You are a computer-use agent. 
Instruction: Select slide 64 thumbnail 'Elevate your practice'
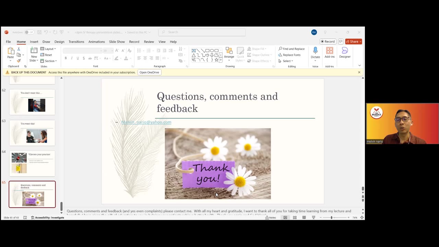pyautogui.click(x=32, y=164)
